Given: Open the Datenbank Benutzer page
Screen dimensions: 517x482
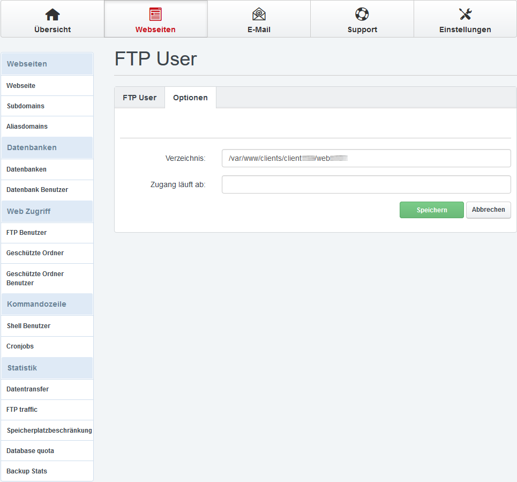Looking at the screenshot, I should click(38, 190).
